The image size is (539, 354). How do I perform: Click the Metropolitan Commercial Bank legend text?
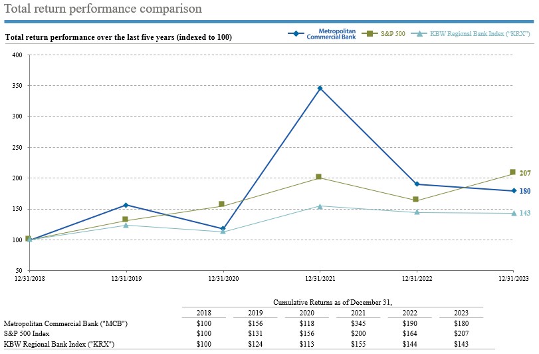click(331, 34)
